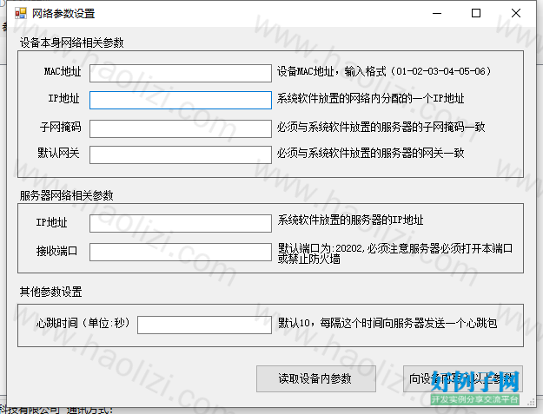The width and height of the screenshot is (543, 414).
Task: Maximize the 网络参数设置 window
Action: click(x=476, y=14)
